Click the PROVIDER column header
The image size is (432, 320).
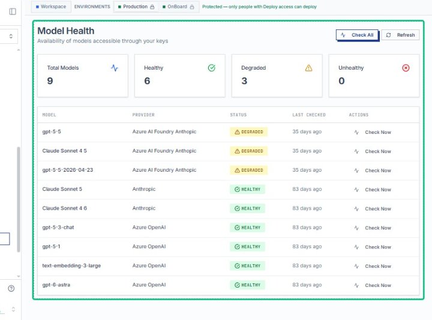(143, 115)
